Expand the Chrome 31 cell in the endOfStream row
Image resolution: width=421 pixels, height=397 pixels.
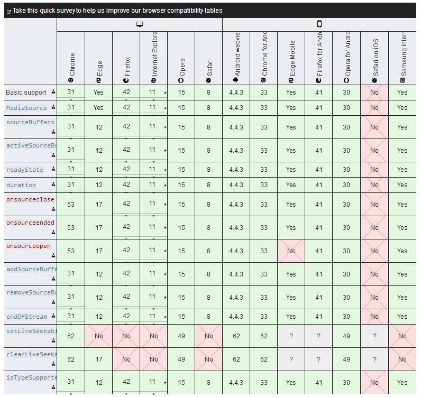point(71,317)
